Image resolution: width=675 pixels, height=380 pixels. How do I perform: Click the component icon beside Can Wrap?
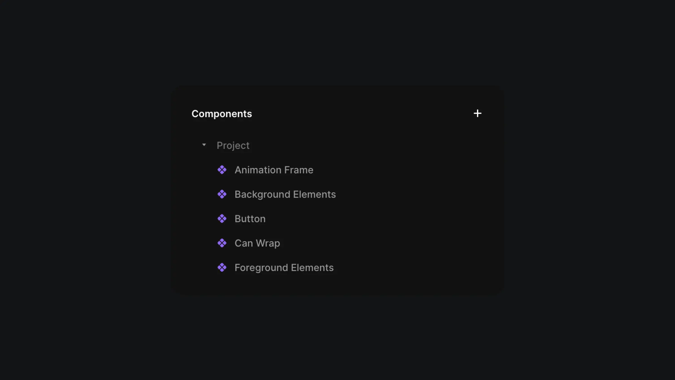(x=222, y=243)
